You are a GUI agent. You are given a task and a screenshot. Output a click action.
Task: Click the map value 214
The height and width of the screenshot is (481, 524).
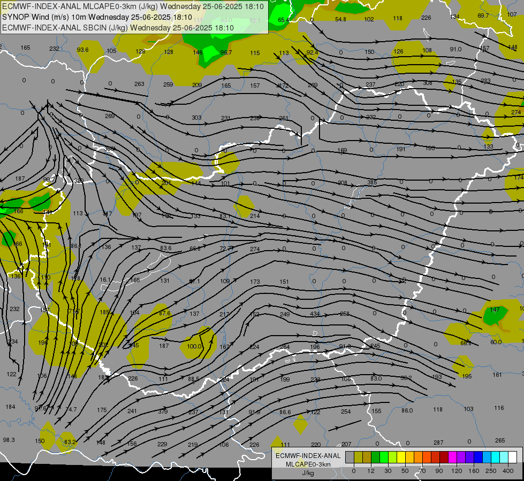coord(255,216)
